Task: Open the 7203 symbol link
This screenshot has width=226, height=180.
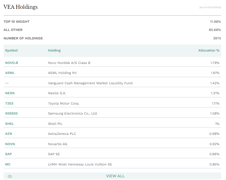Action: coord(9,103)
